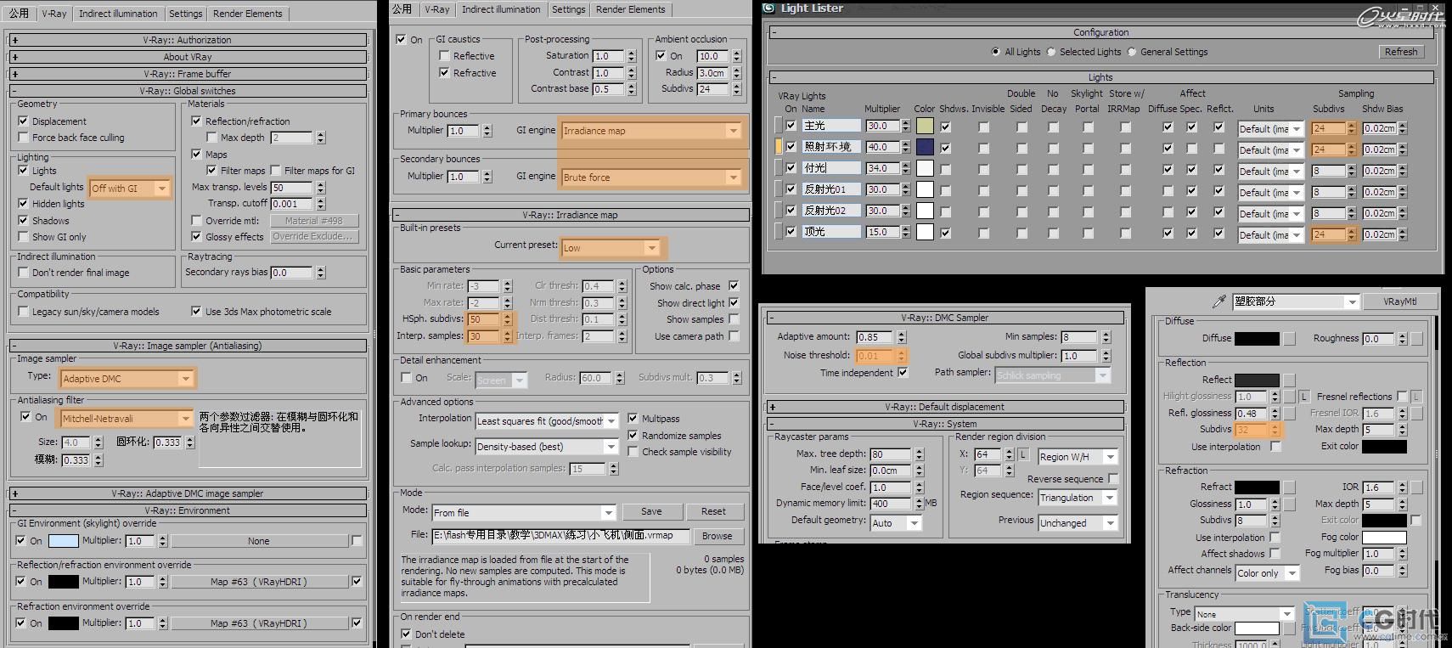
Task: Click the Reflect map slot button
Action: coord(1289,380)
